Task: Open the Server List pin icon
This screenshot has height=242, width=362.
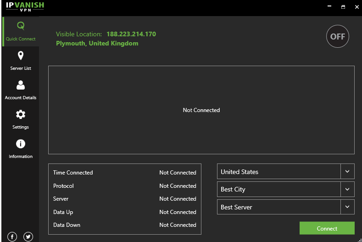Action: coord(21,56)
